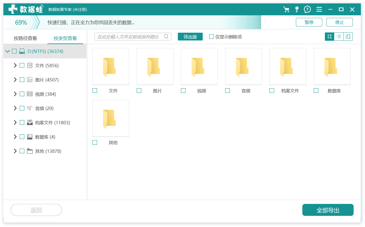Select checkbox under 音频 folder thumbnail
Screen dimensions: 365x227
[228, 91]
